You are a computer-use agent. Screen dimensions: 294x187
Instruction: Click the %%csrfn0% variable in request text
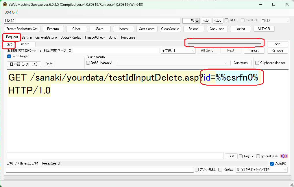coord(237,77)
